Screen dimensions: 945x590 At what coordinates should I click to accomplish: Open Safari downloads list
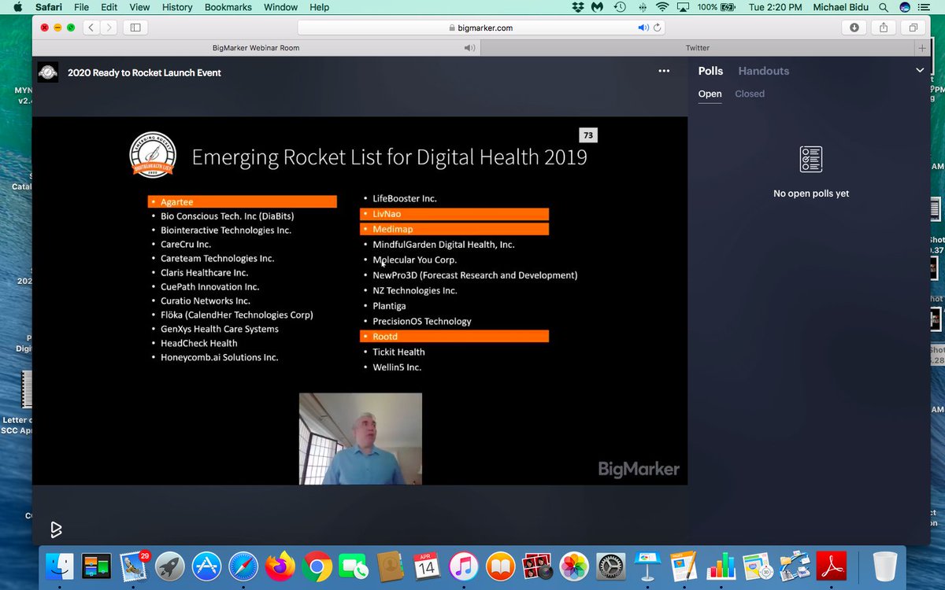pos(854,28)
